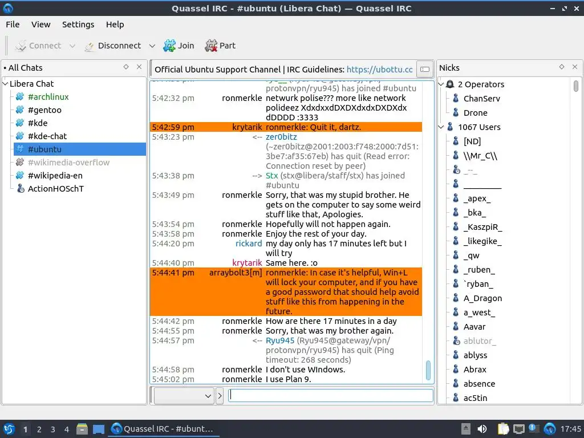
Task: Select the [ND] user
Action: click(472, 141)
